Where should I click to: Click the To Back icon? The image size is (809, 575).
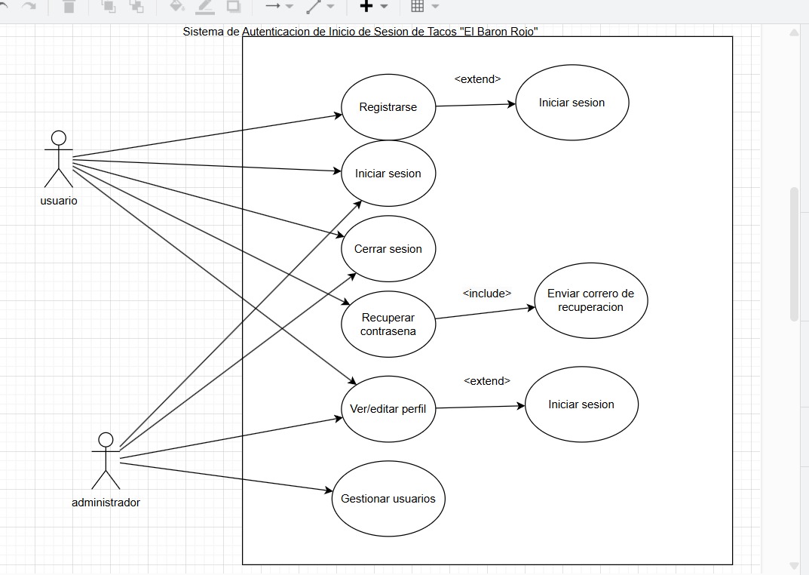[x=136, y=6]
